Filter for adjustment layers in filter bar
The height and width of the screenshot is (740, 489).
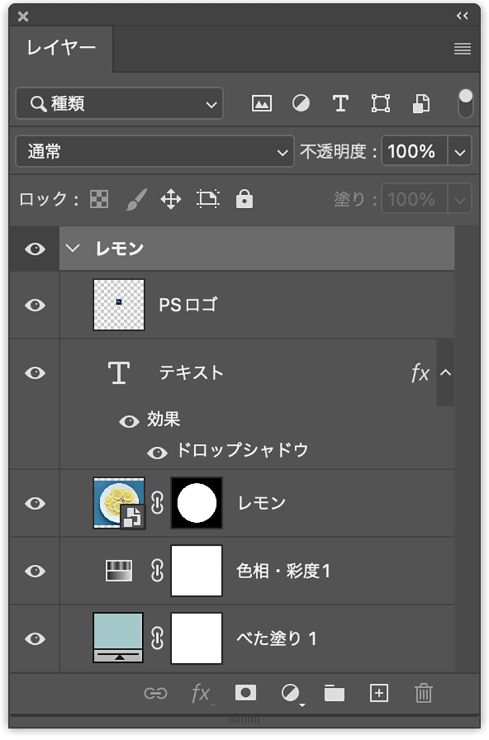click(301, 104)
